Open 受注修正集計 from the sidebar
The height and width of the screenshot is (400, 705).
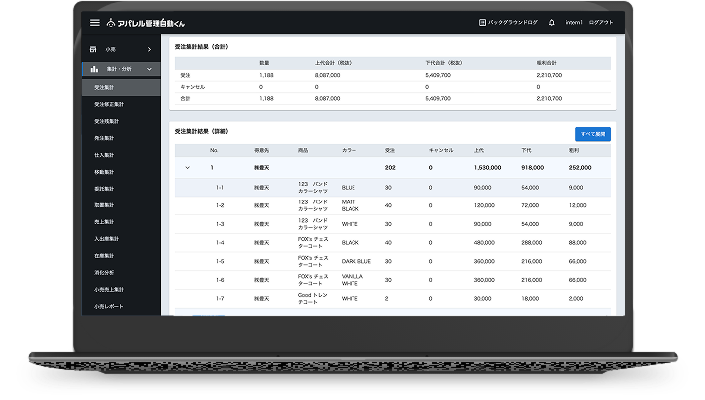click(x=110, y=104)
